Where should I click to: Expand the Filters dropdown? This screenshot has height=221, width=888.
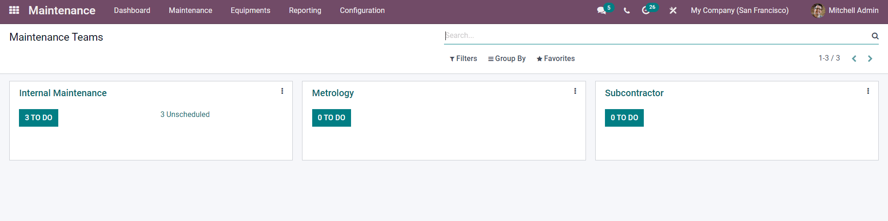463,59
